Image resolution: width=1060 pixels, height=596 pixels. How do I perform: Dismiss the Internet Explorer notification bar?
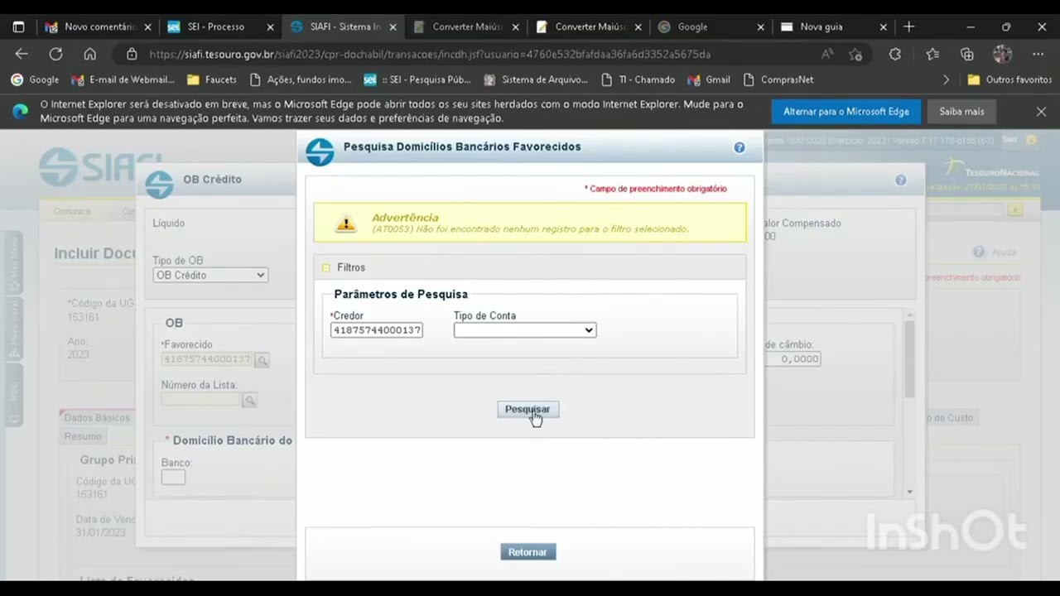click(x=1041, y=111)
